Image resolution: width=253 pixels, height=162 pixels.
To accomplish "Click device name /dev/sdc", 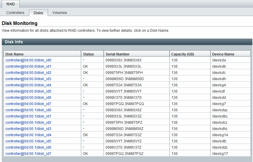I will (x=219, y=73).
